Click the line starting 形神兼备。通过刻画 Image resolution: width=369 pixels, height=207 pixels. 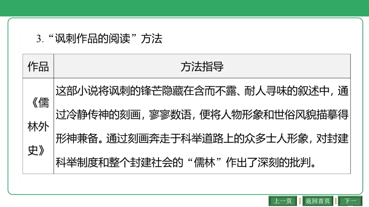(x=202, y=139)
